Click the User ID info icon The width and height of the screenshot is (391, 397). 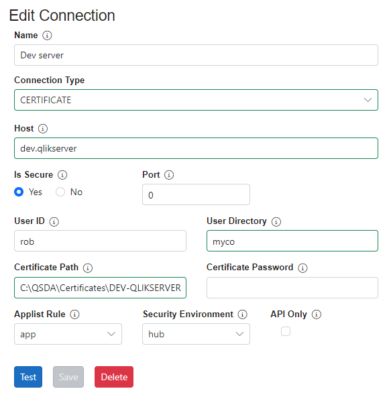(x=54, y=222)
